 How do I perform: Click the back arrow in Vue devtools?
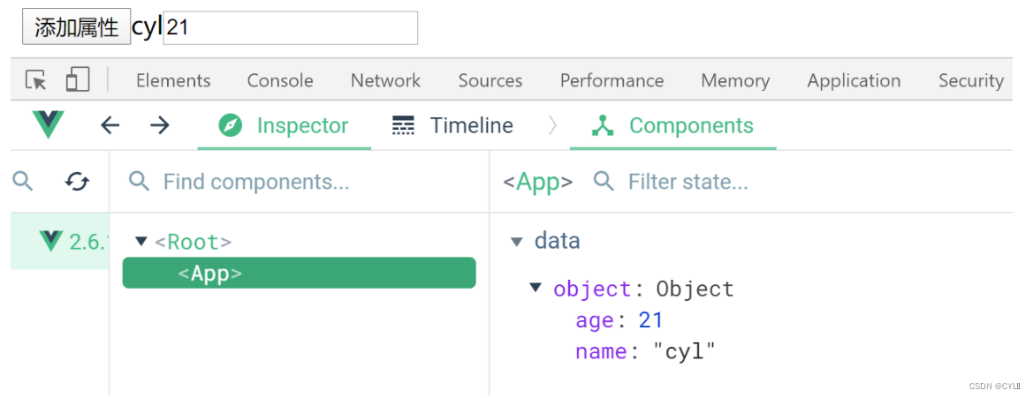[x=110, y=125]
